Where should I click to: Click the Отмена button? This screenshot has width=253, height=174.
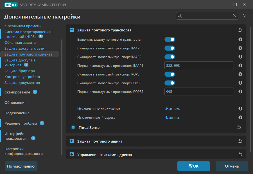coord(232,166)
